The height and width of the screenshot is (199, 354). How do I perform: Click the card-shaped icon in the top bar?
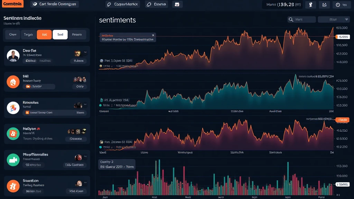(177, 4)
